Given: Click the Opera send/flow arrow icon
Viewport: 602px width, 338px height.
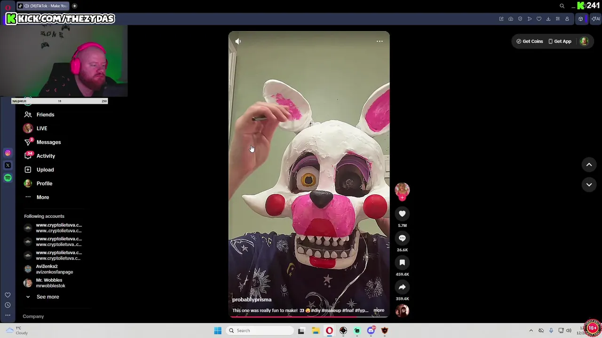Looking at the screenshot, I should coord(530,19).
